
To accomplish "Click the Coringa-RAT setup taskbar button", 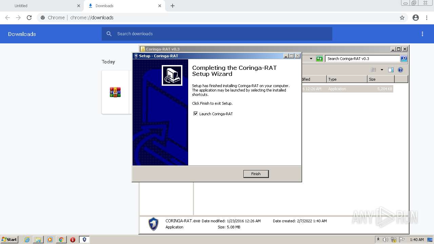I will (x=84, y=240).
